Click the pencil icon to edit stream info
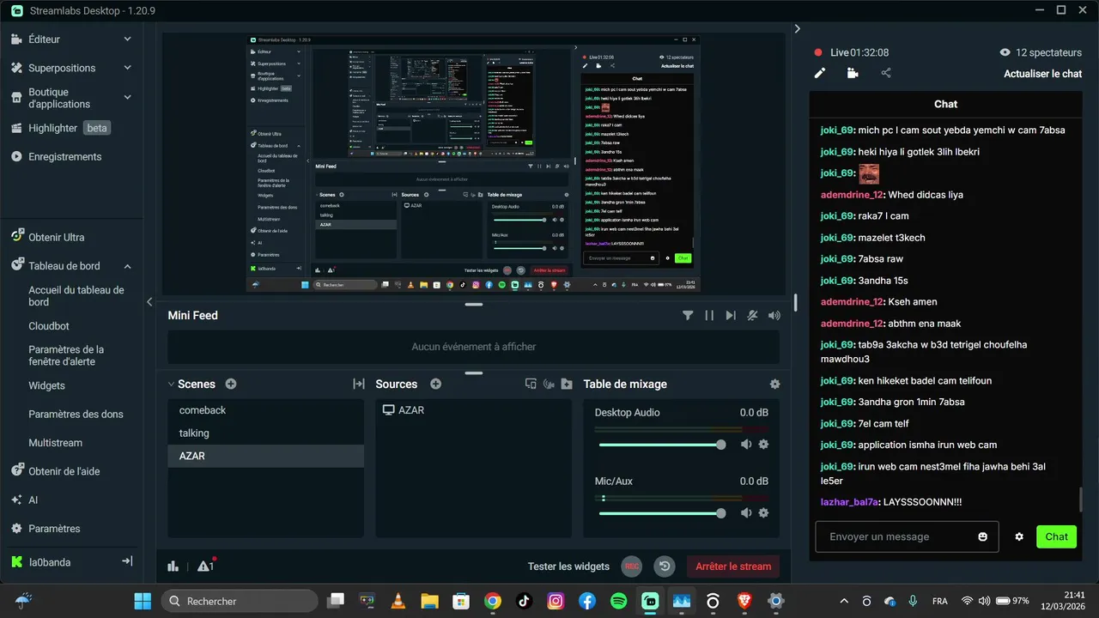This screenshot has height=618, width=1099. [820, 73]
